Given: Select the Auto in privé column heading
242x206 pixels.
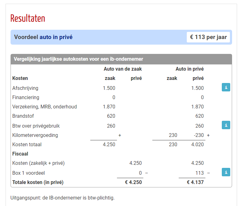Looking at the screenshot, I should pos(190,69).
